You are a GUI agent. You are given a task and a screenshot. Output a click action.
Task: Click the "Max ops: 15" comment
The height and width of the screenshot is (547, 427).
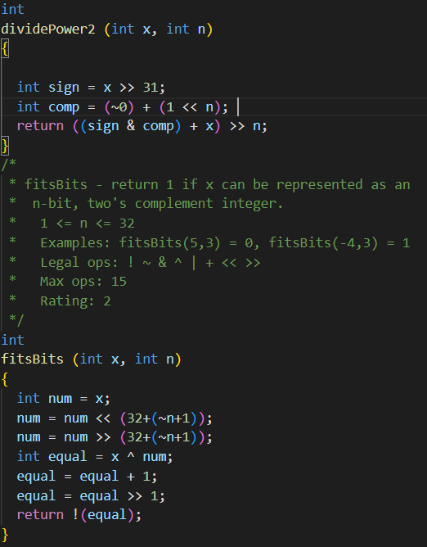[x=83, y=282]
